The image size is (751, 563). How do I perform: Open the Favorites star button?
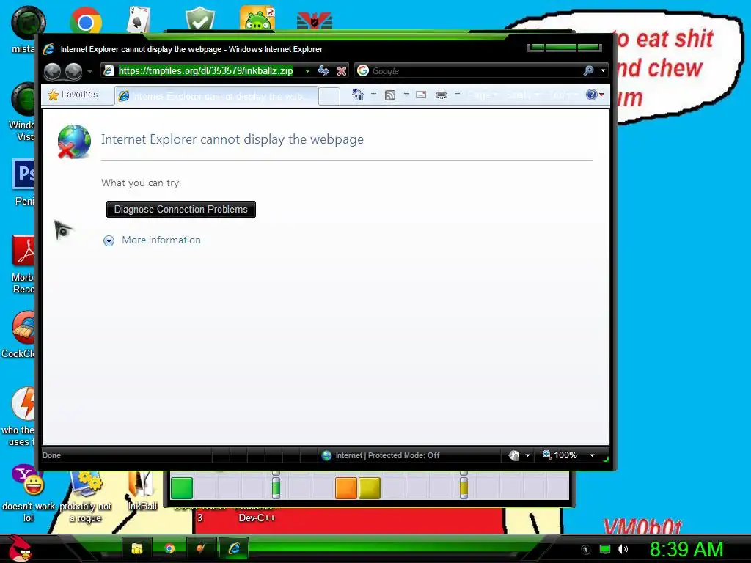pyautogui.click(x=73, y=95)
